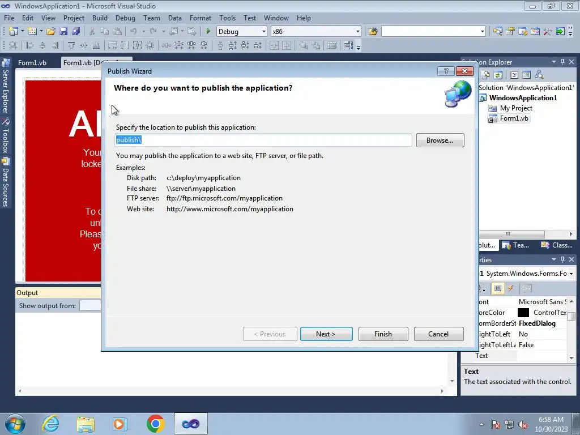The width and height of the screenshot is (580, 435).
Task: Open Toolbox from the crossed tools icon
Action: coord(548,32)
